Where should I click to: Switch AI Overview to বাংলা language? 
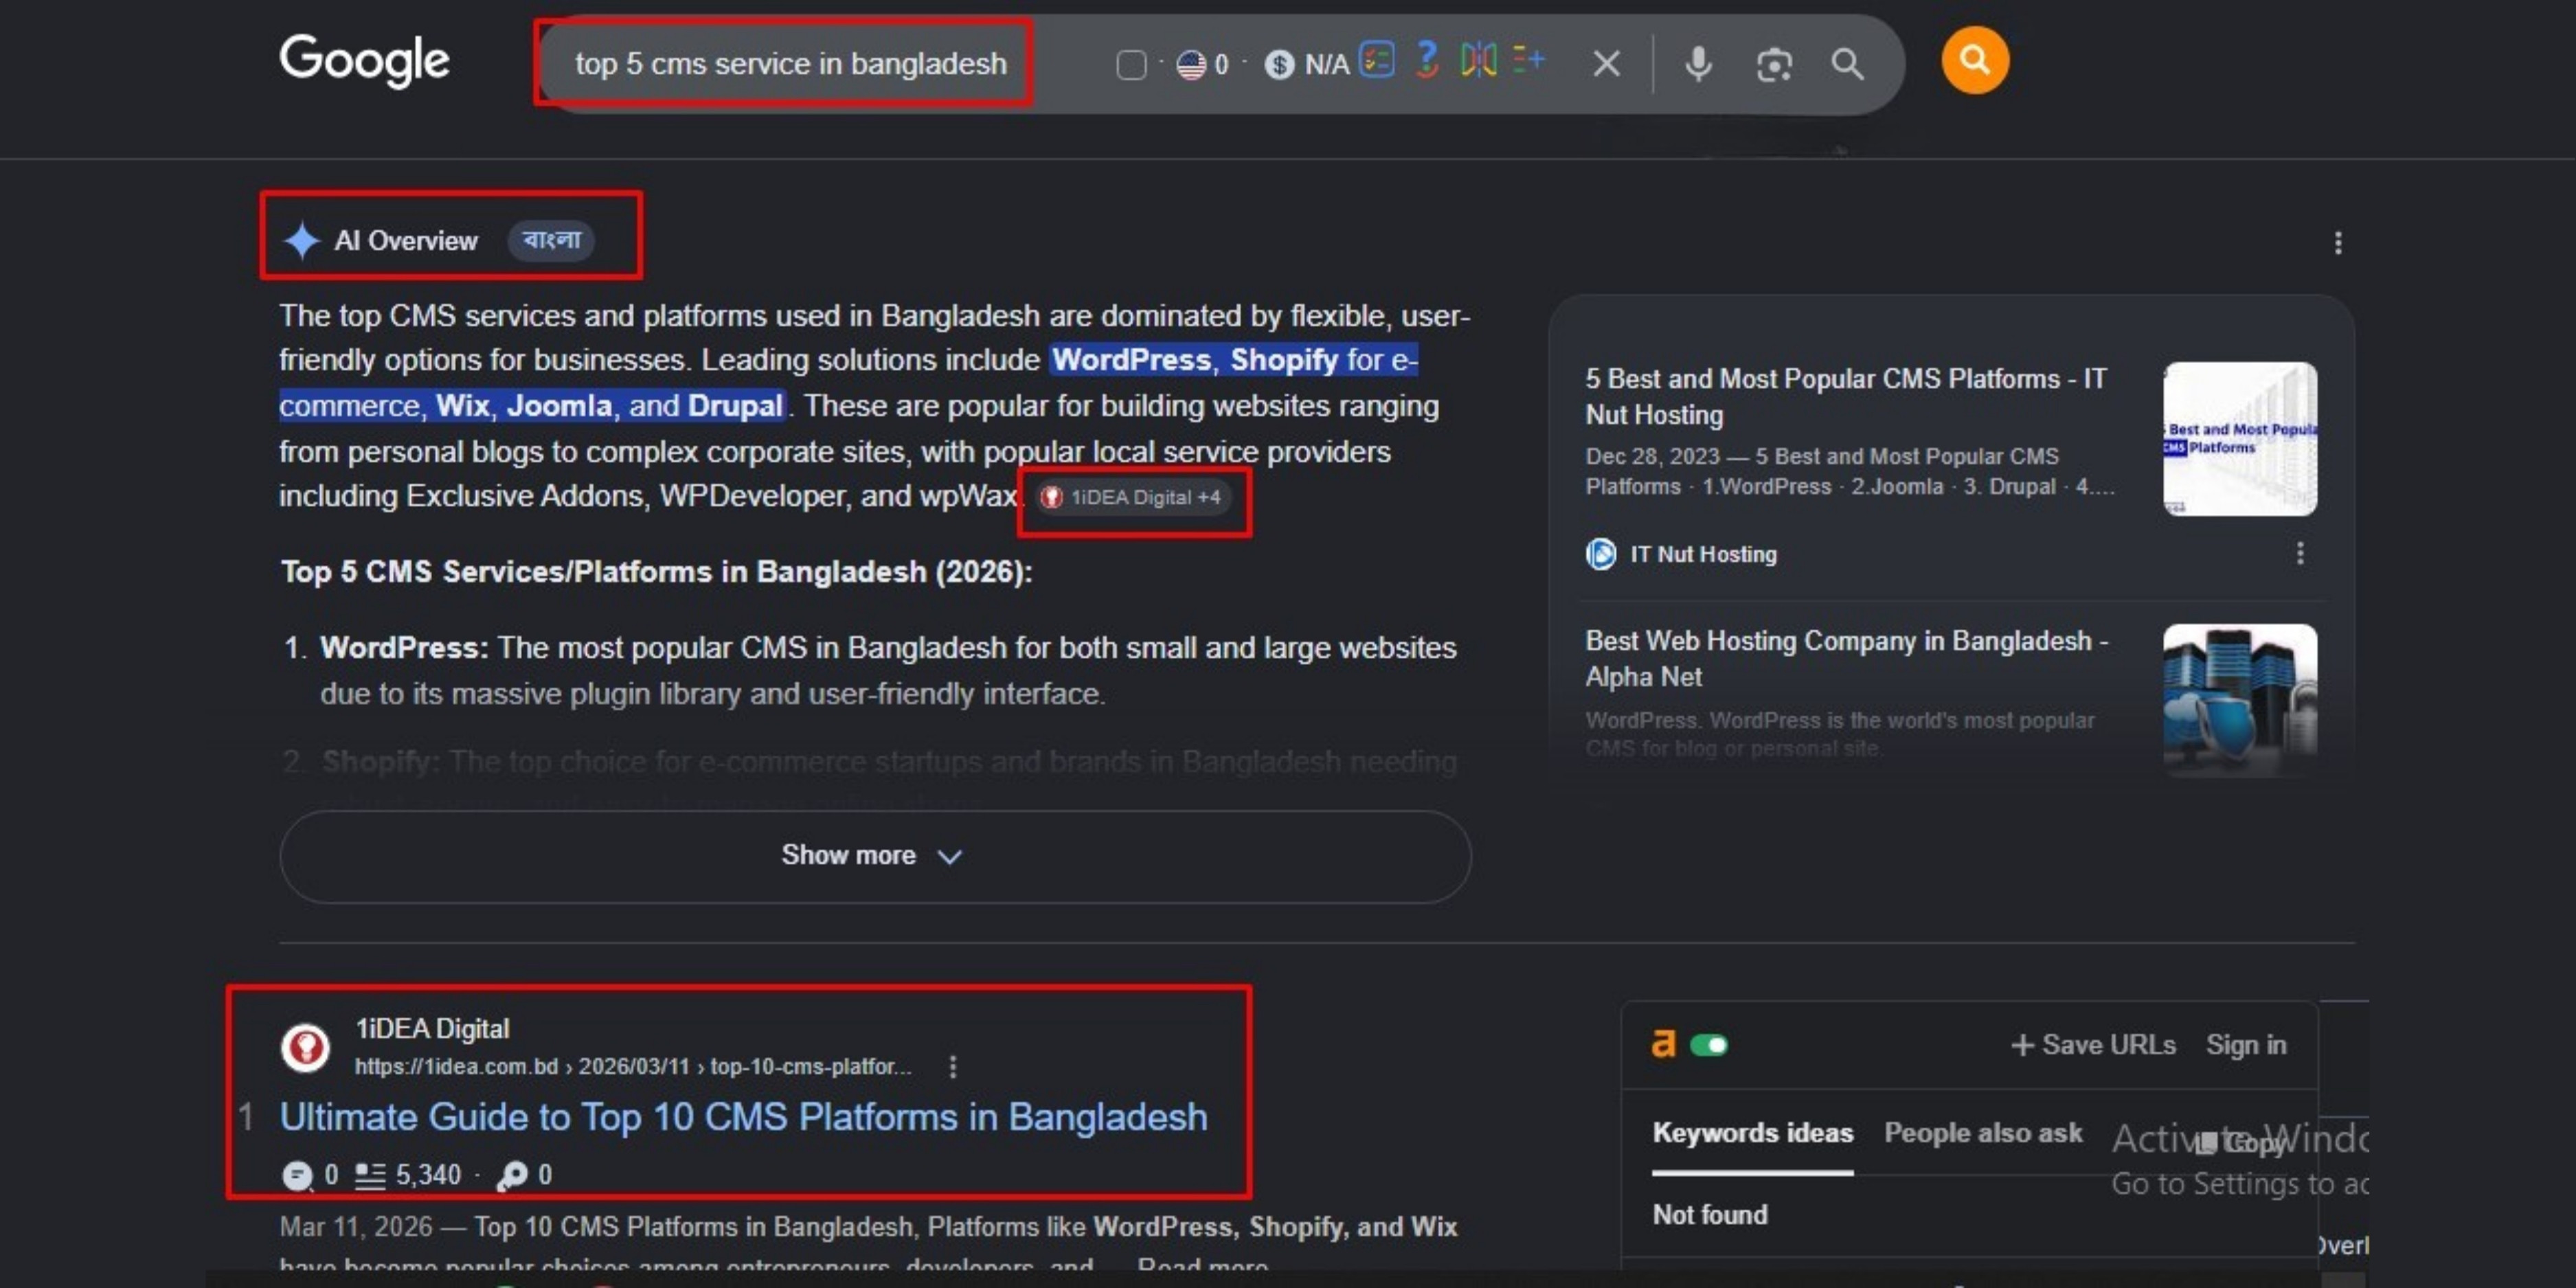point(551,240)
